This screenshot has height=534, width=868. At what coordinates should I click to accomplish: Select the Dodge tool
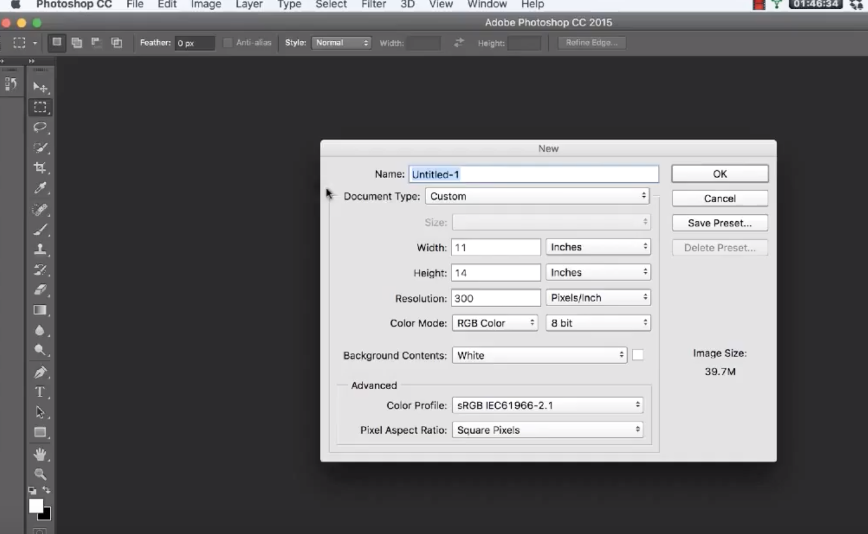tap(40, 350)
